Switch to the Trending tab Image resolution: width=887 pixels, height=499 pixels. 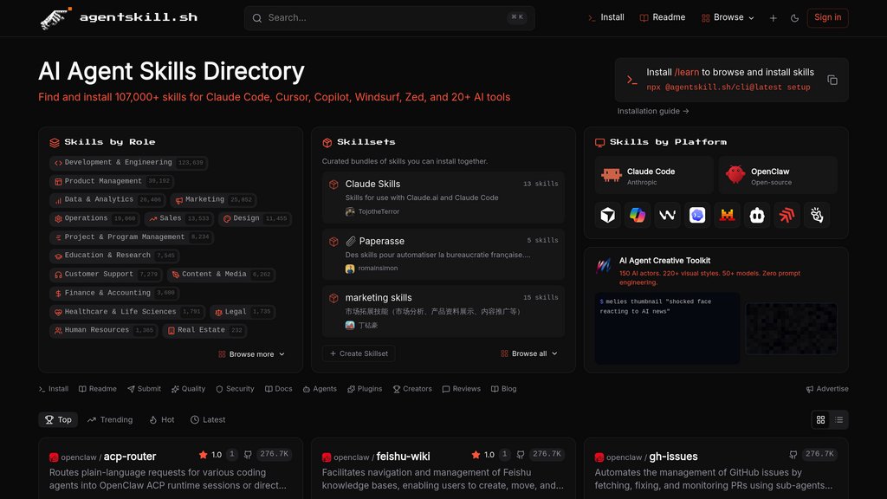coord(110,420)
